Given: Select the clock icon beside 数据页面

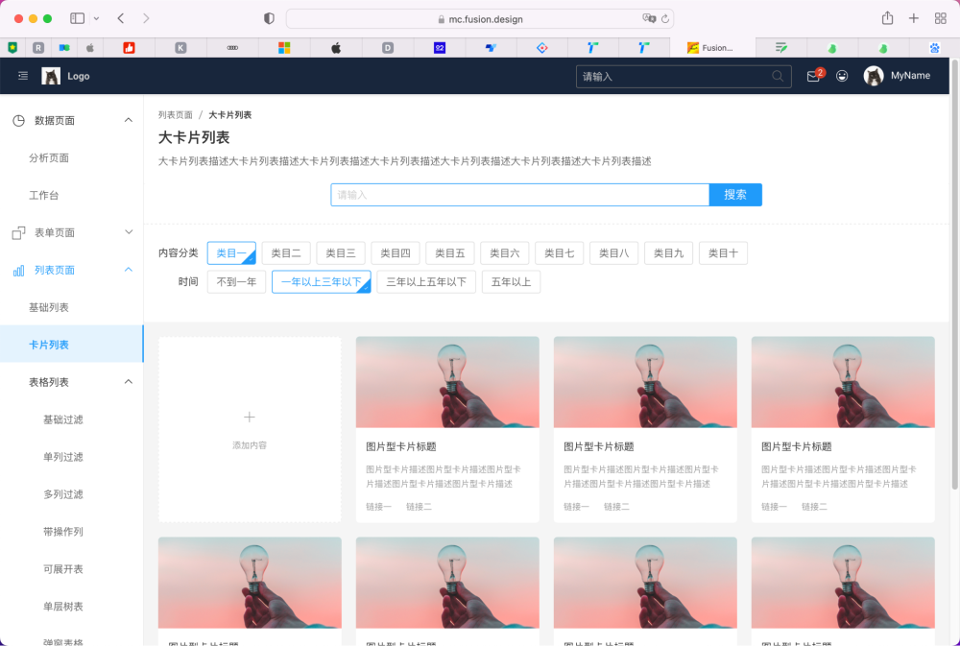Looking at the screenshot, I should coord(17,120).
